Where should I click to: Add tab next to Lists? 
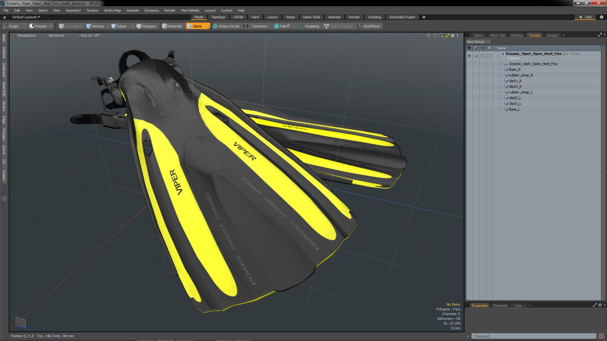click(x=530, y=306)
